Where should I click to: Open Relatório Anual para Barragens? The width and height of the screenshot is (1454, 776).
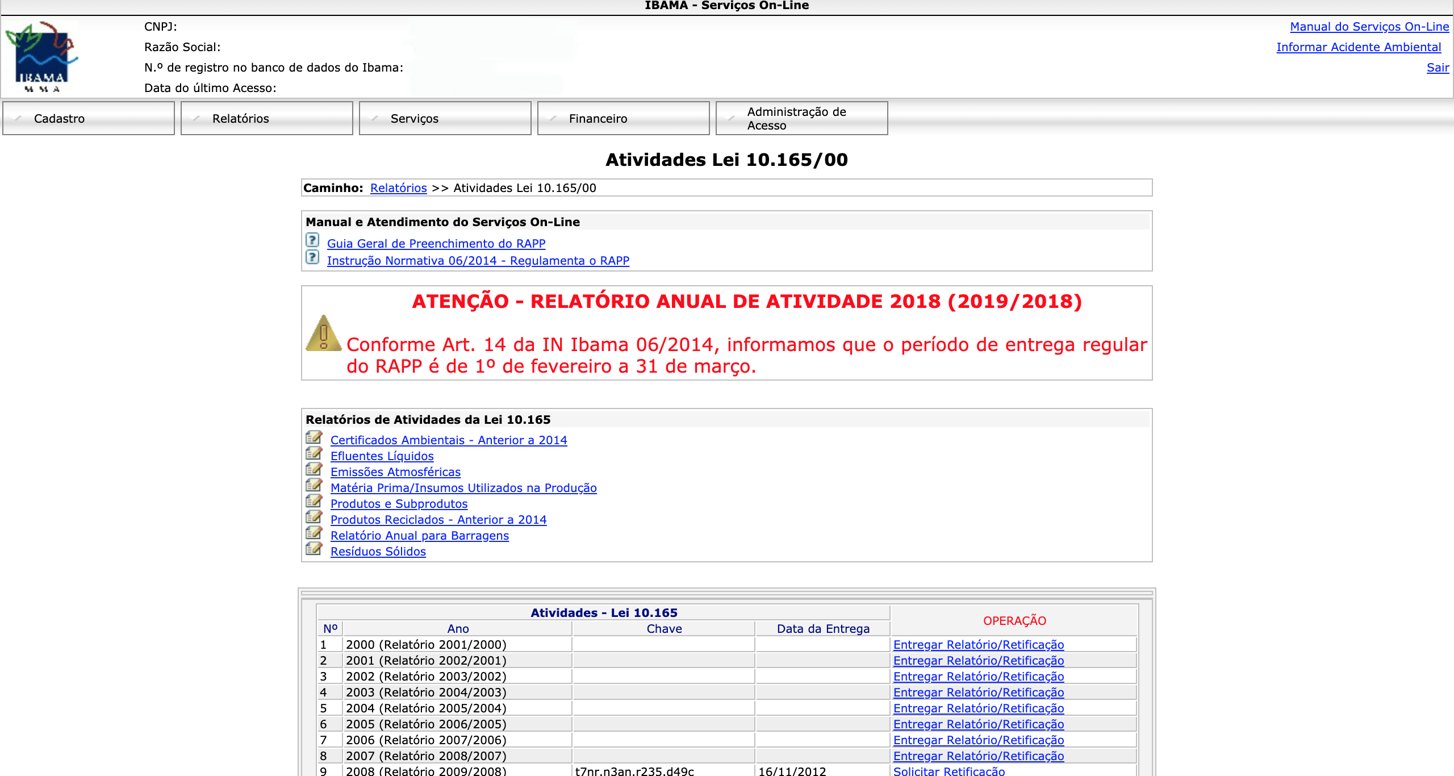[x=420, y=536]
